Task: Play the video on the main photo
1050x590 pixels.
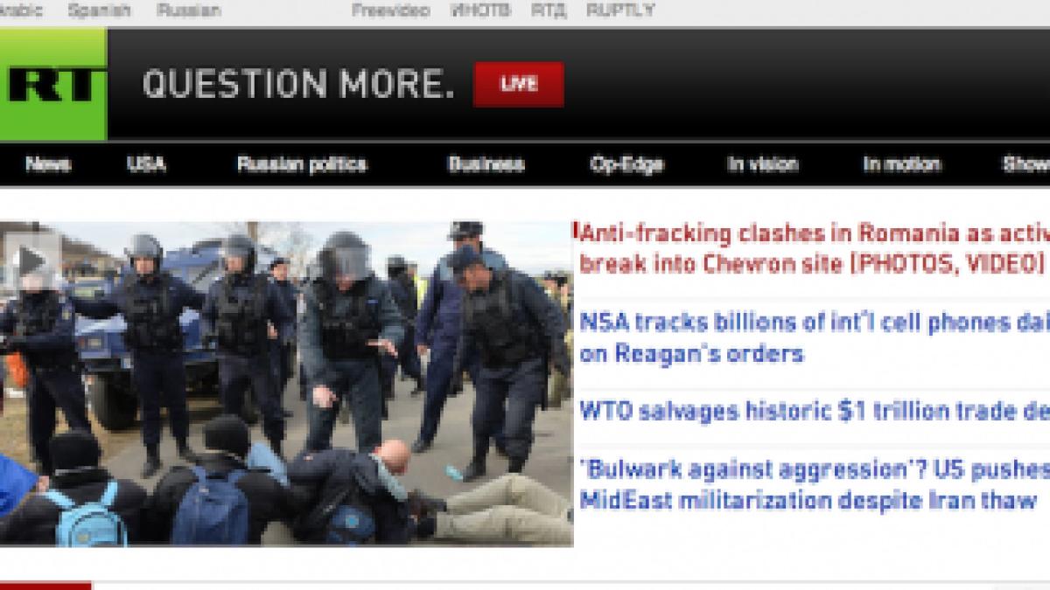Action: 30,259
